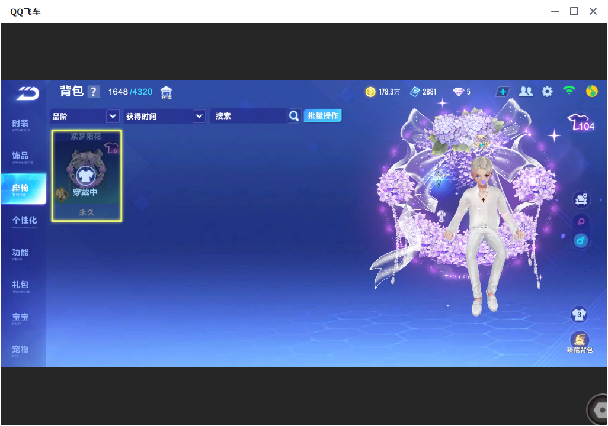Maximize the QQ飞车 window
This screenshot has height=426, width=608.
coord(574,11)
